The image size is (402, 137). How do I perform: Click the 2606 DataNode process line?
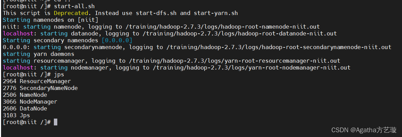(25, 108)
